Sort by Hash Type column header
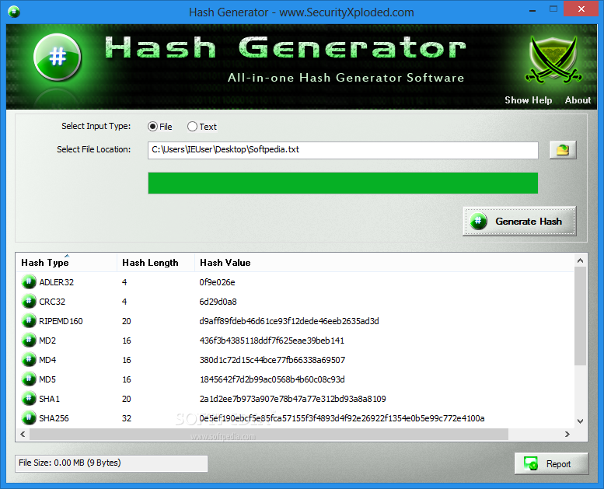The height and width of the screenshot is (489, 604). [x=66, y=263]
